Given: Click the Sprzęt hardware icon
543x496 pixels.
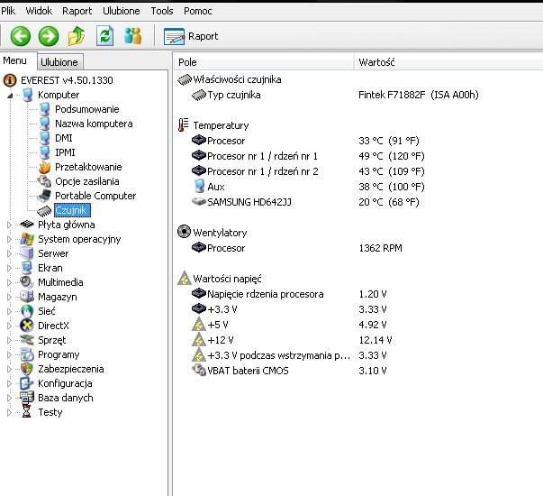Looking at the screenshot, I should tap(27, 340).
